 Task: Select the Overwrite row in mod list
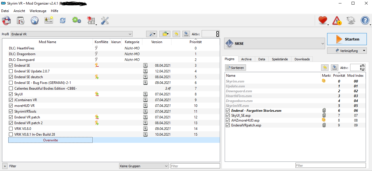[50, 140]
